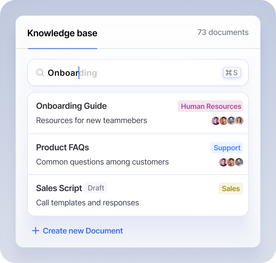Select the Support tag

[227, 147]
